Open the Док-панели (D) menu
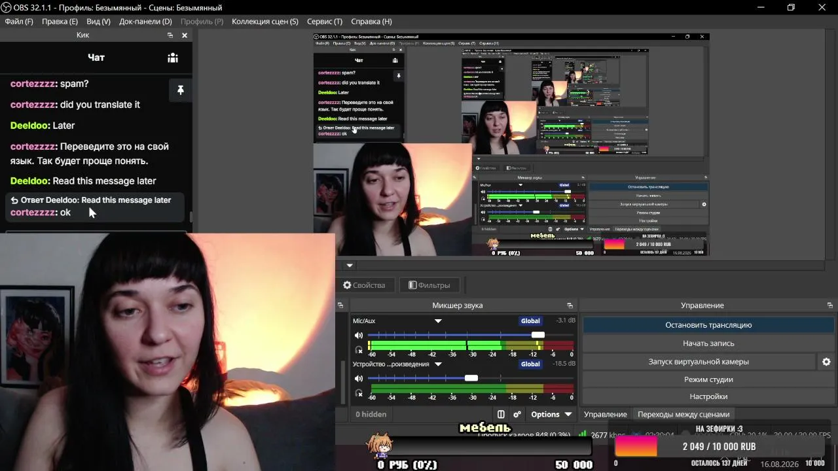The height and width of the screenshot is (471, 838). tap(145, 22)
